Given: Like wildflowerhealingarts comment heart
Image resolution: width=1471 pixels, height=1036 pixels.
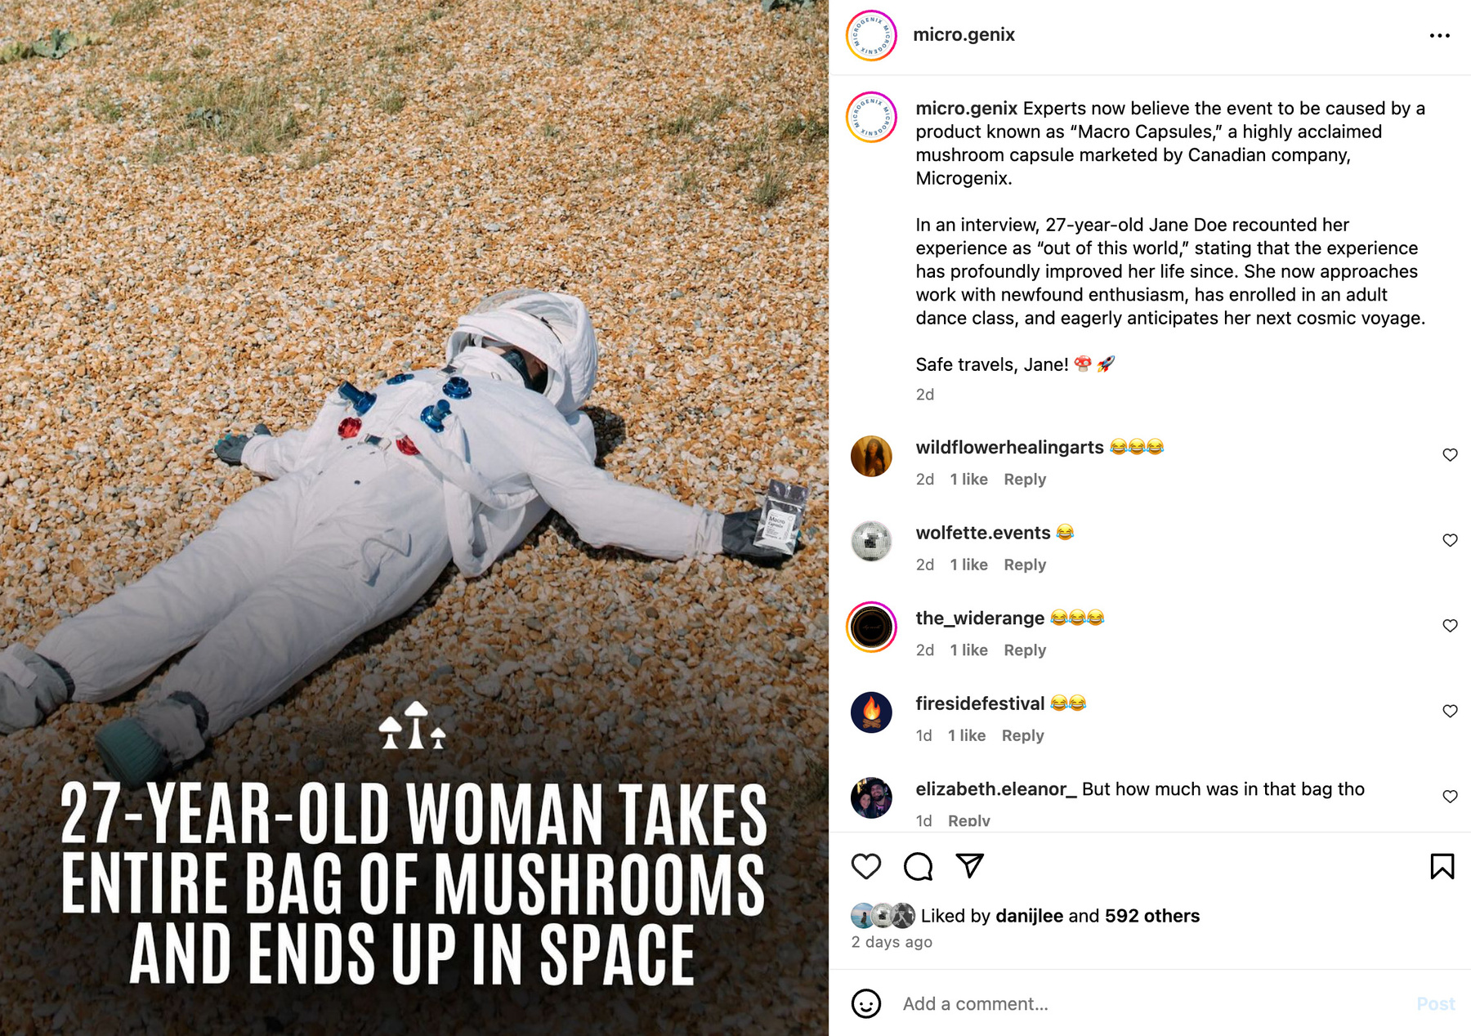Looking at the screenshot, I should (1450, 454).
